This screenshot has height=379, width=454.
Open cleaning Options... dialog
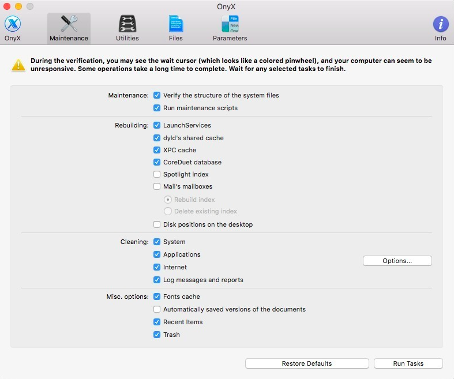click(x=397, y=261)
